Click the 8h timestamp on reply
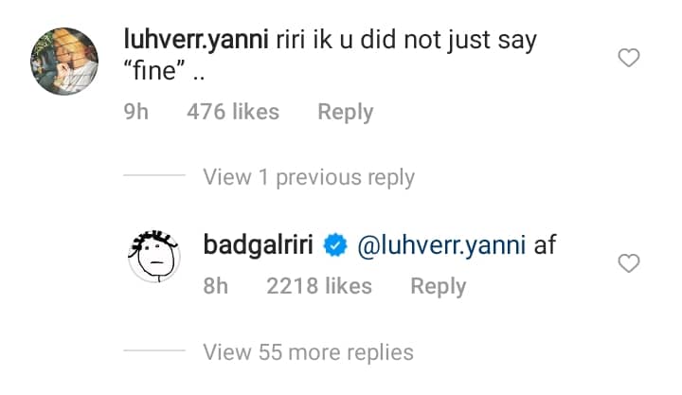The image size is (682, 395). (218, 286)
